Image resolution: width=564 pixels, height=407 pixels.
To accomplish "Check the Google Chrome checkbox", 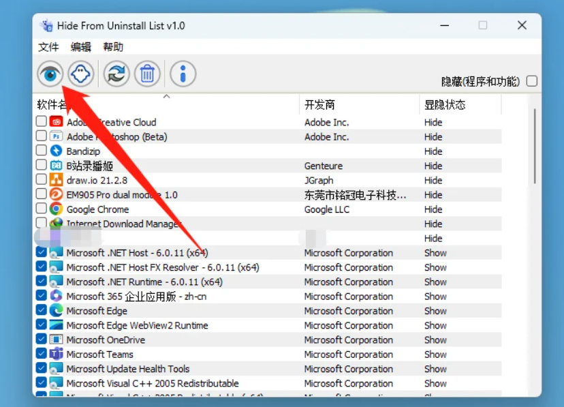I will pos(42,208).
